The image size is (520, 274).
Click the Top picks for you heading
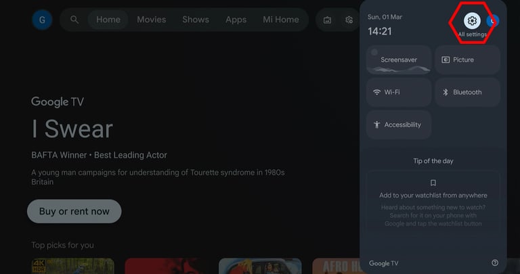(63, 245)
